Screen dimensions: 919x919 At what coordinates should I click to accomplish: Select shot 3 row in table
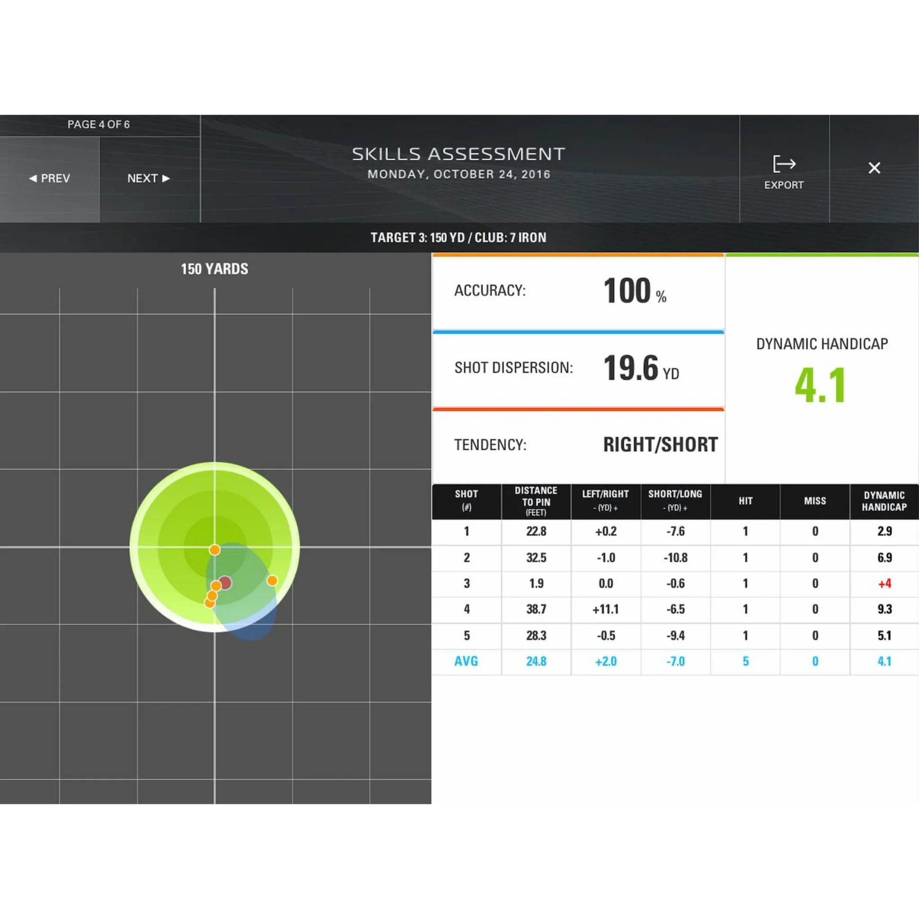tap(466, 583)
